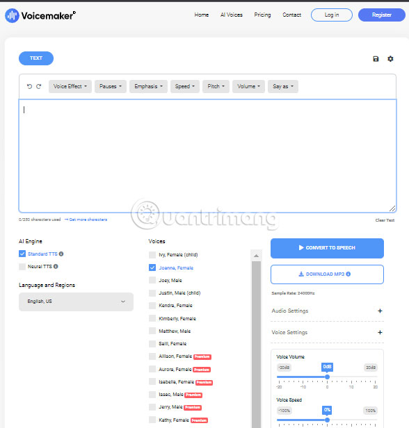The image size is (409, 428).
Task: Click the Standard TTS info icon
Action: point(61,254)
